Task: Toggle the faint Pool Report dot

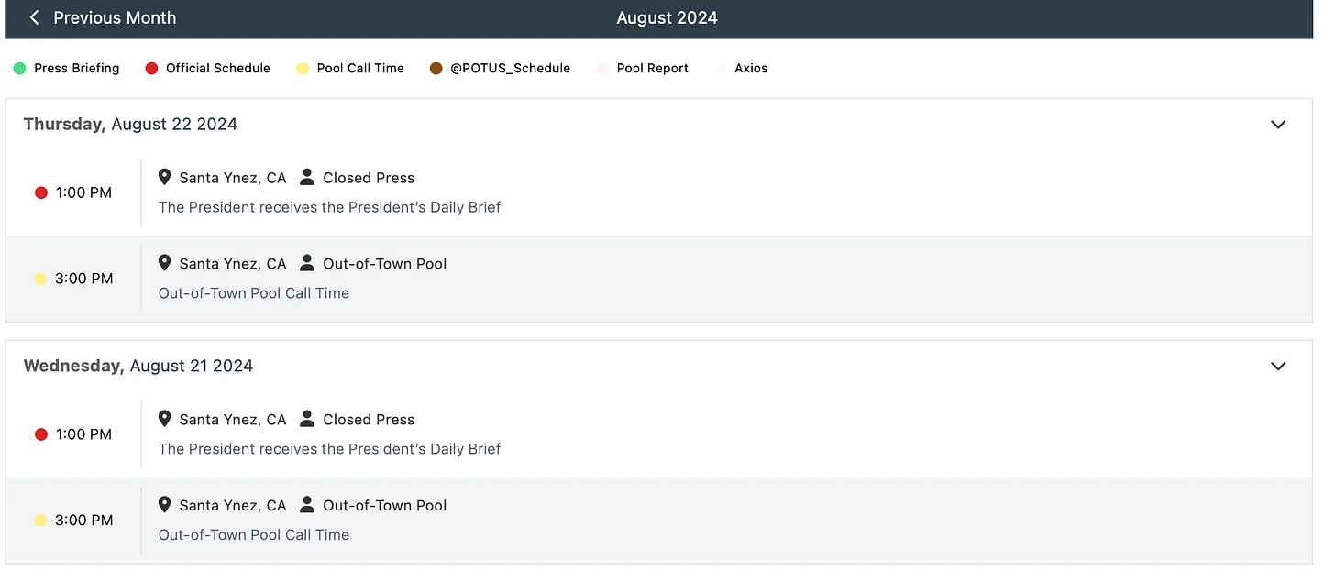Action: tap(602, 68)
